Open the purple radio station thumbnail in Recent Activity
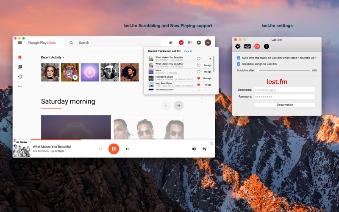Image resolution: width=339 pixels, height=212 pixels. click(90, 72)
